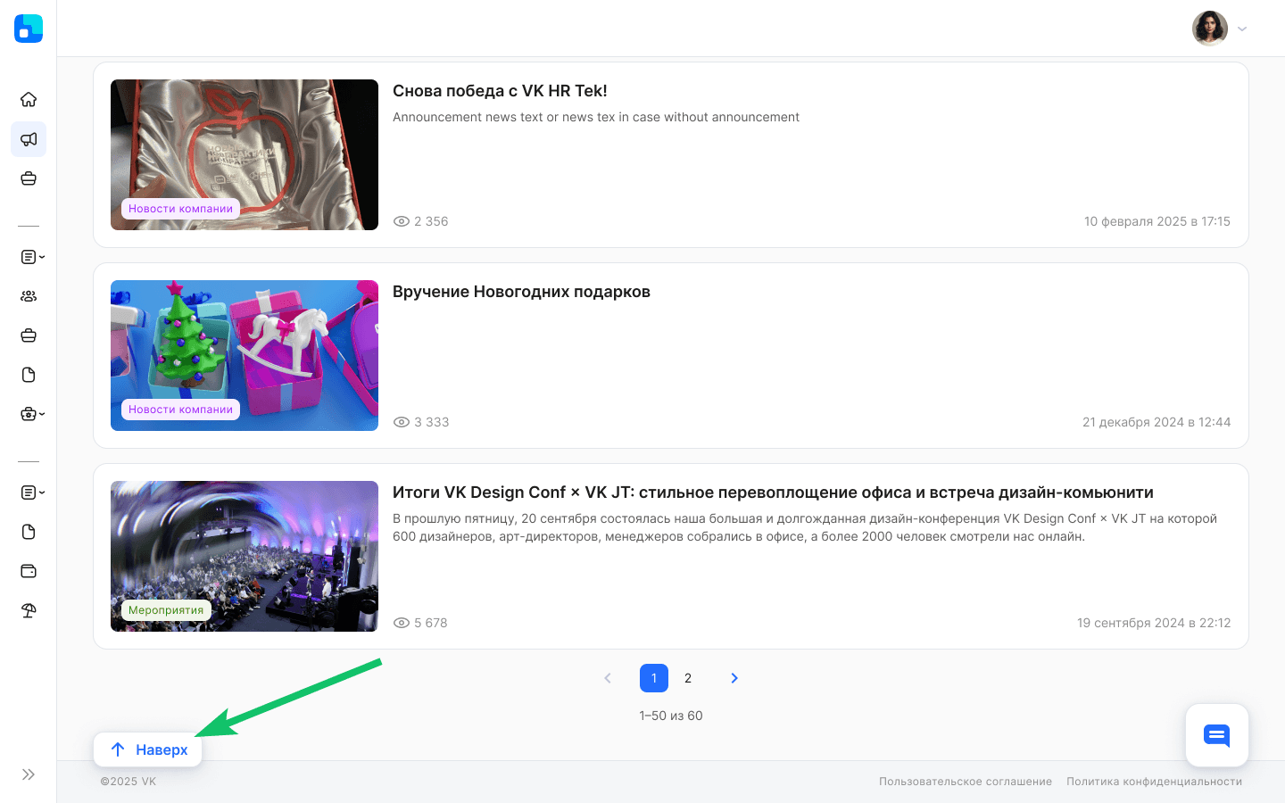1285x803 pixels.
Task: Open the wallet icon in the lower sidebar
Action: point(29,570)
